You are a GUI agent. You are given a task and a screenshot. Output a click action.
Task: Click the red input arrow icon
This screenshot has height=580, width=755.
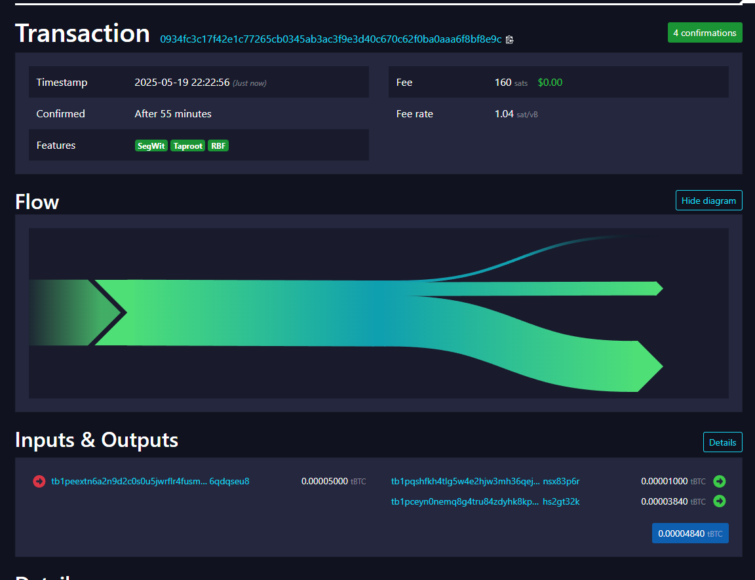click(x=39, y=481)
